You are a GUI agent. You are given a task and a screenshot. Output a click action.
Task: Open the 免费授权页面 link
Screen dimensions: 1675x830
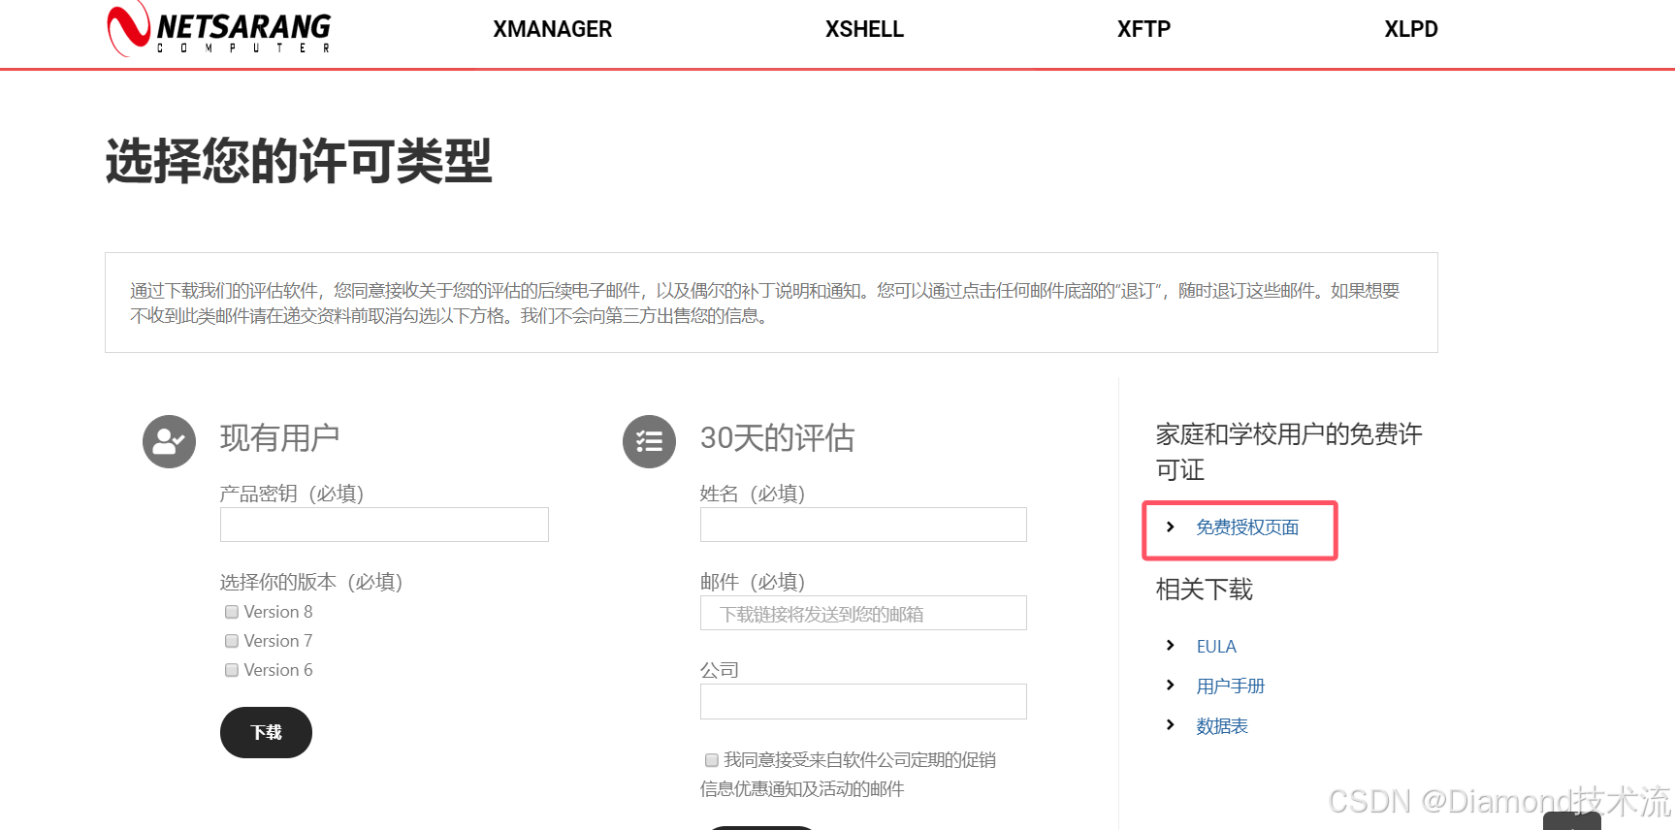pos(1247,527)
